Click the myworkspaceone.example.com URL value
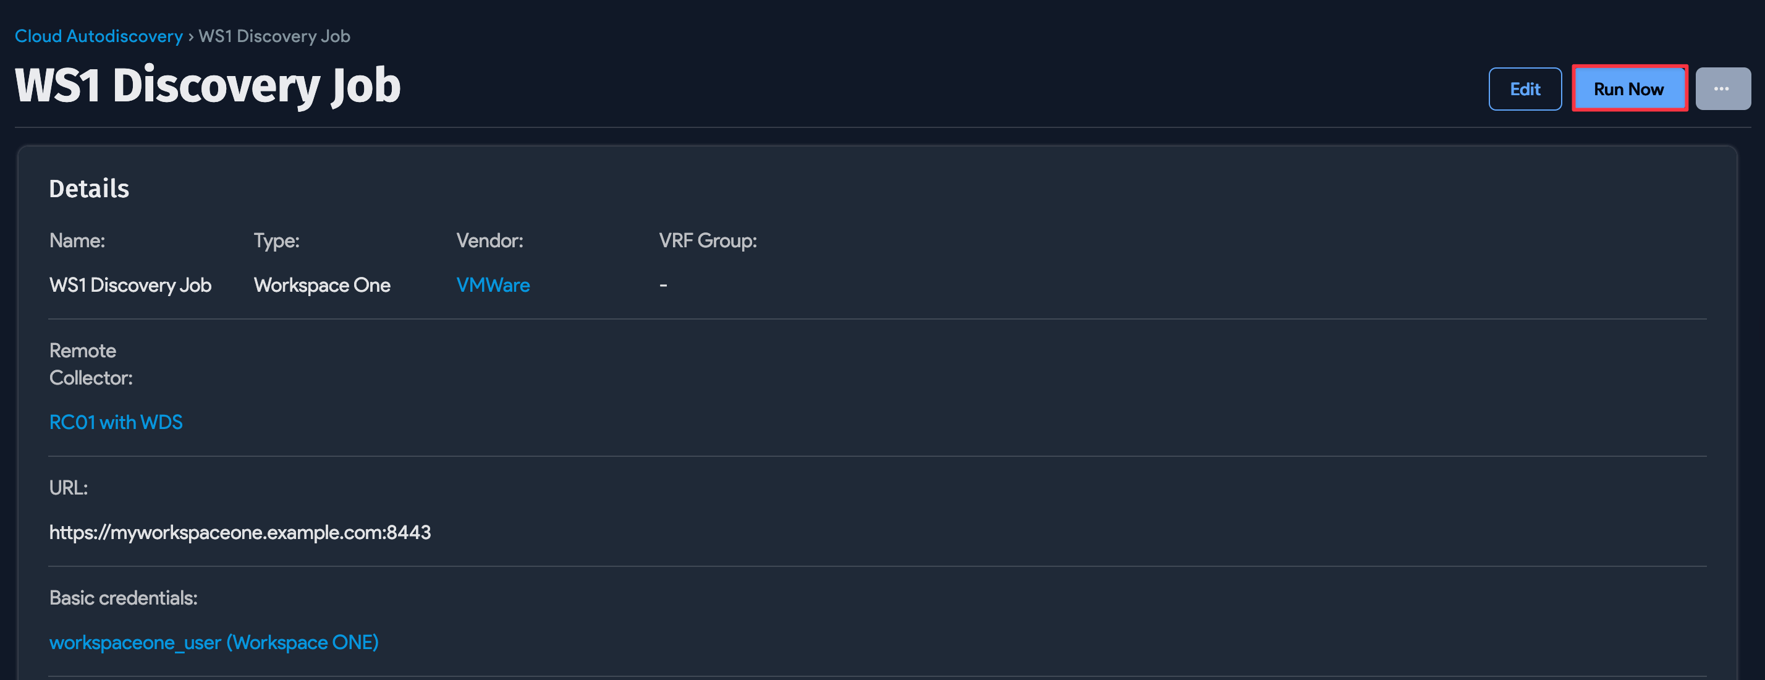The width and height of the screenshot is (1765, 680). (x=240, y=533)
